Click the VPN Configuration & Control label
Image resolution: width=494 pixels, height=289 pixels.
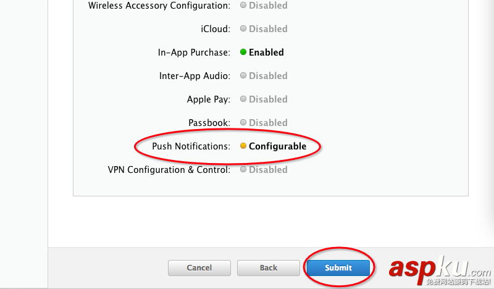click(169, 170)
